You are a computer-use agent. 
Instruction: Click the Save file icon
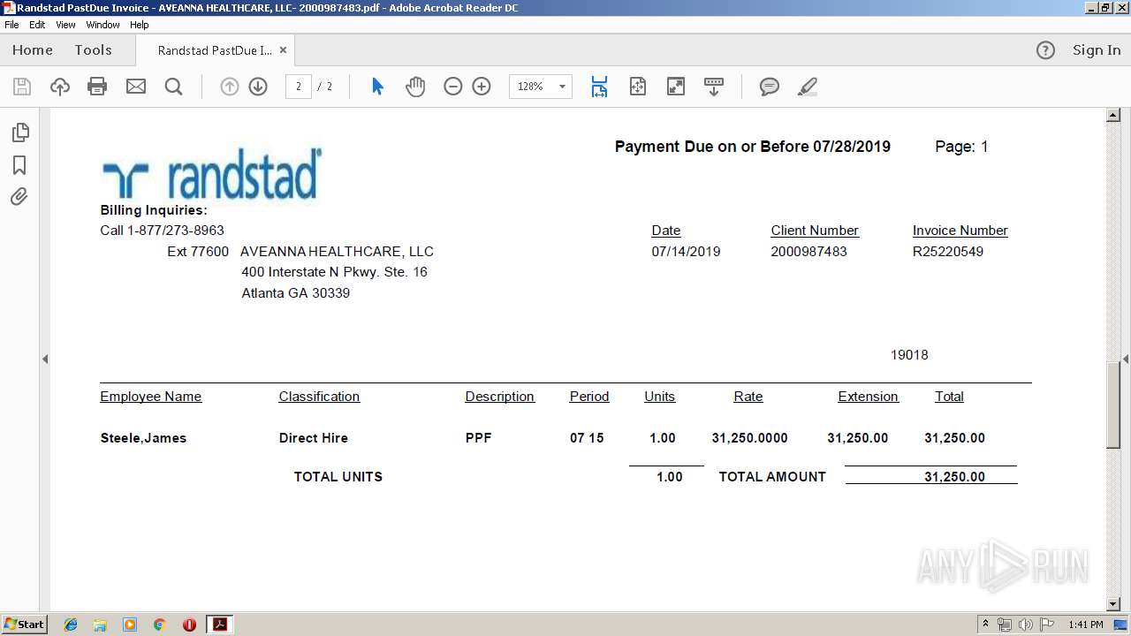22,87
